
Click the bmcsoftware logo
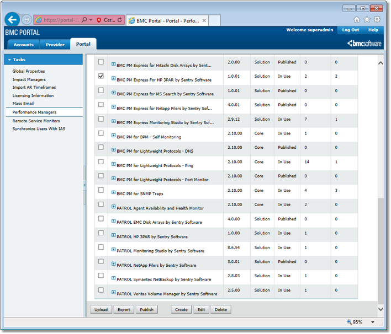click(364, 44)
